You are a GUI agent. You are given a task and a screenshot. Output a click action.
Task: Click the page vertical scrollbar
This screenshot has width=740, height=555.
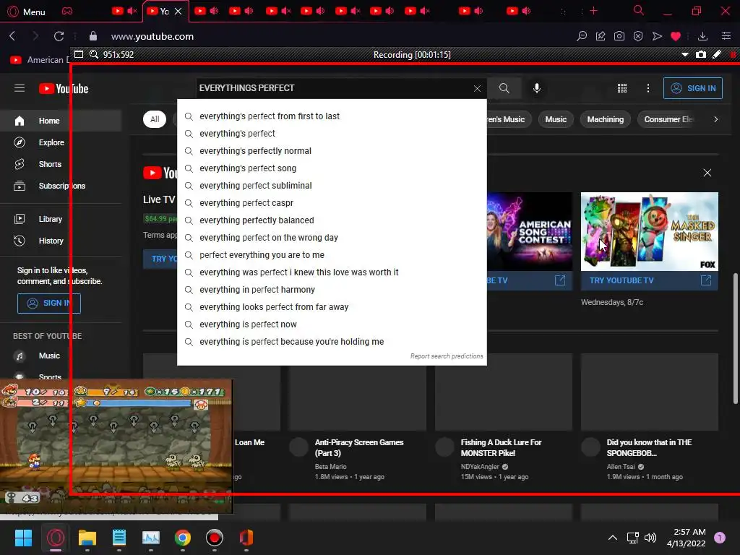735,338
